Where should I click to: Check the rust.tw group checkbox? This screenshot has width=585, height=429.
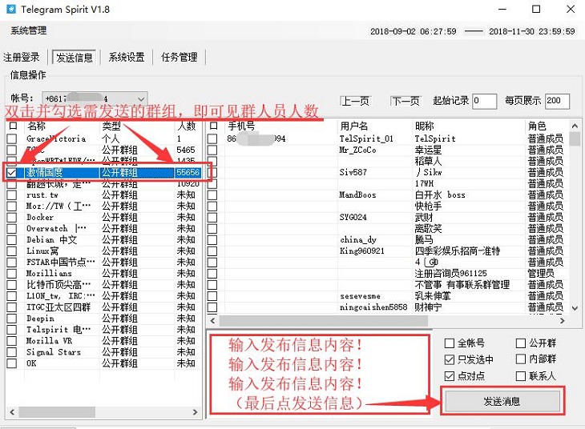pos(11,195)
